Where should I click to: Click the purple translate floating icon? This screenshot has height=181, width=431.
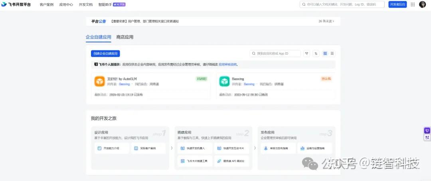pos(427,137)
